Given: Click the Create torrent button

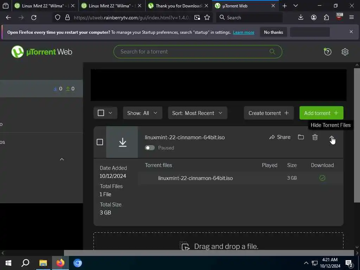Looking at the screenshot, I should 269,113.
